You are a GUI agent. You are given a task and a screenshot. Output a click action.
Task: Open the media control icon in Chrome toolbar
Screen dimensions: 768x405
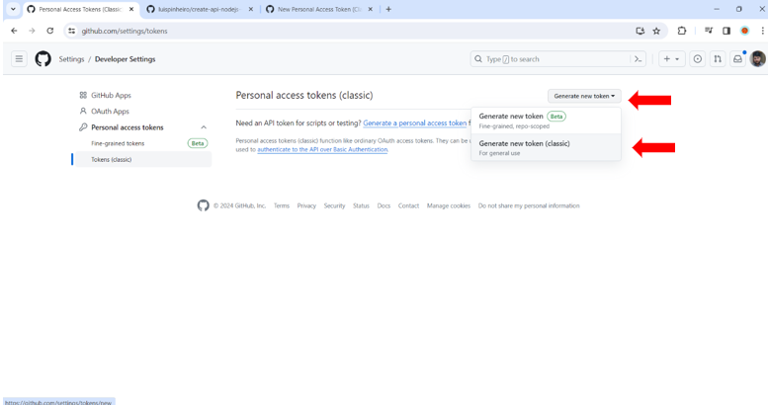coord(709,31)
